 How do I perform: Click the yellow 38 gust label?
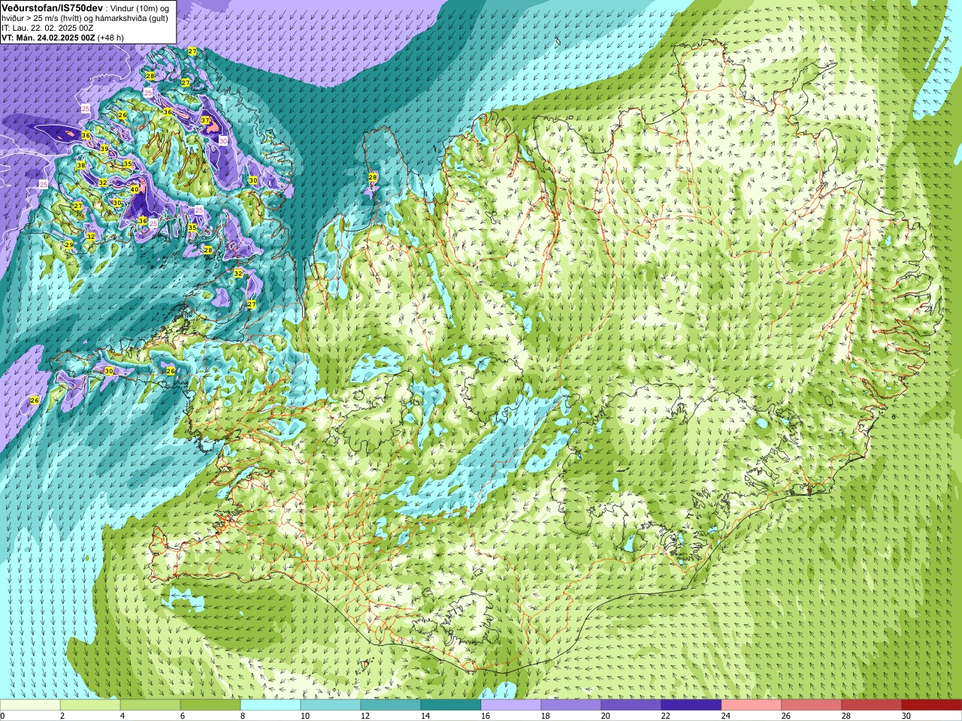click(80, 165)
